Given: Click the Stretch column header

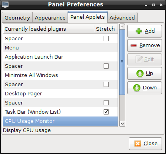Looking at the screenshot, I should click(x=106, y=29).
